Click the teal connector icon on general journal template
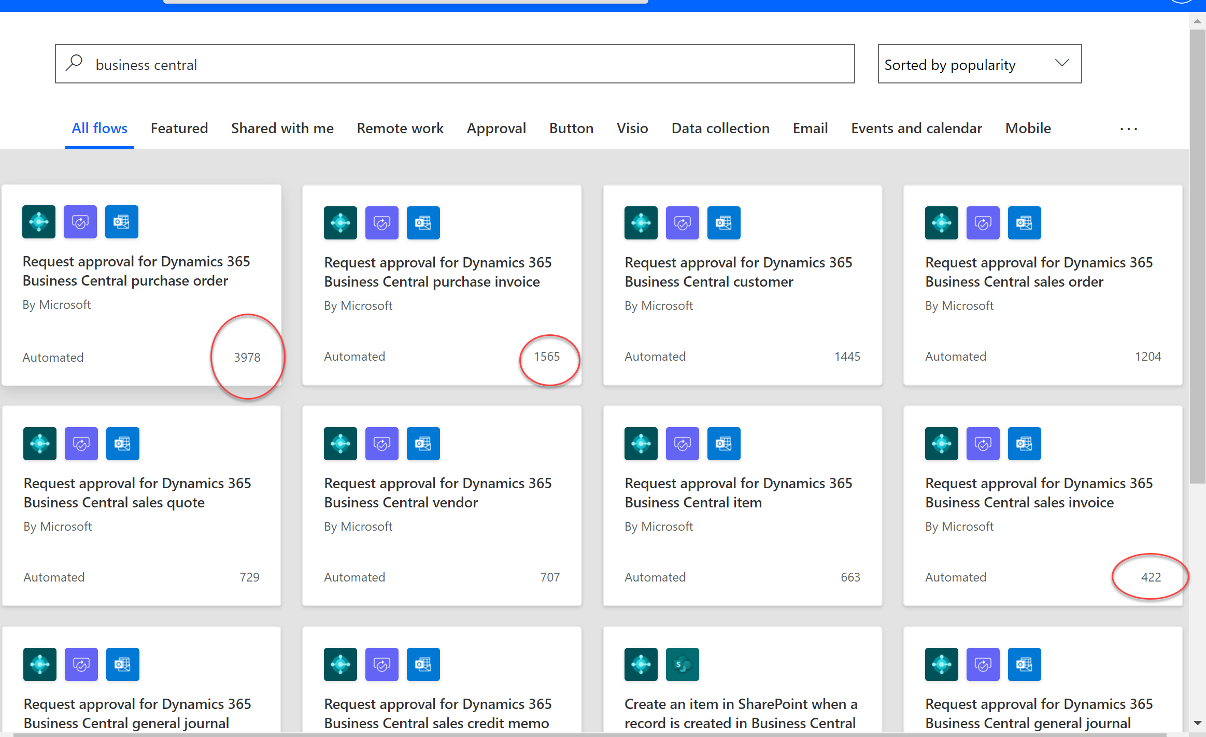 point(39,664)
